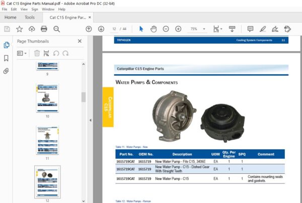
Task: Open the Stamp tool
Action: tap(287, 29)
